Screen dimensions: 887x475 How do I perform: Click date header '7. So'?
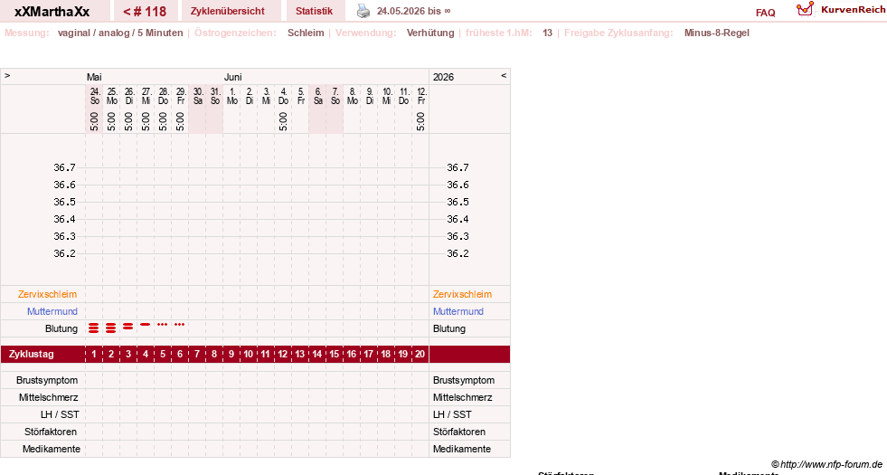(x=335, y=96)
